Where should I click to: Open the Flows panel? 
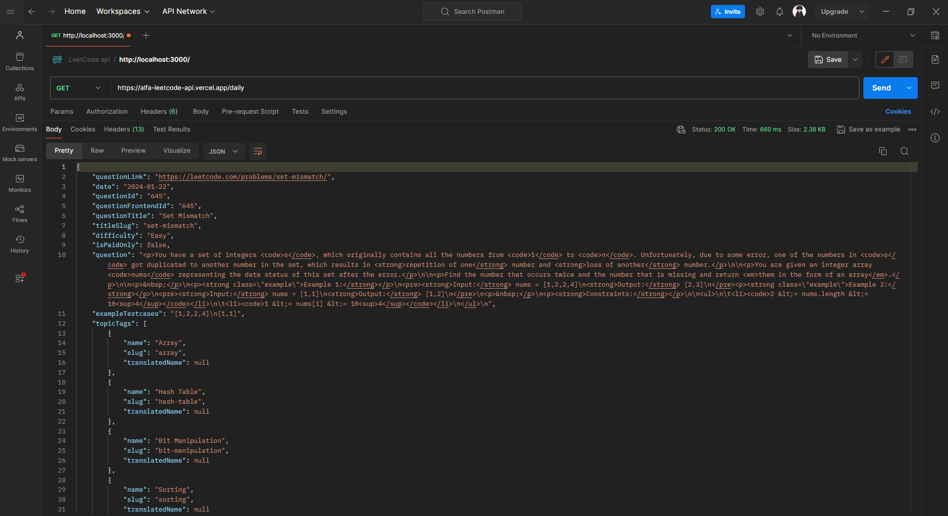point(20,214)
